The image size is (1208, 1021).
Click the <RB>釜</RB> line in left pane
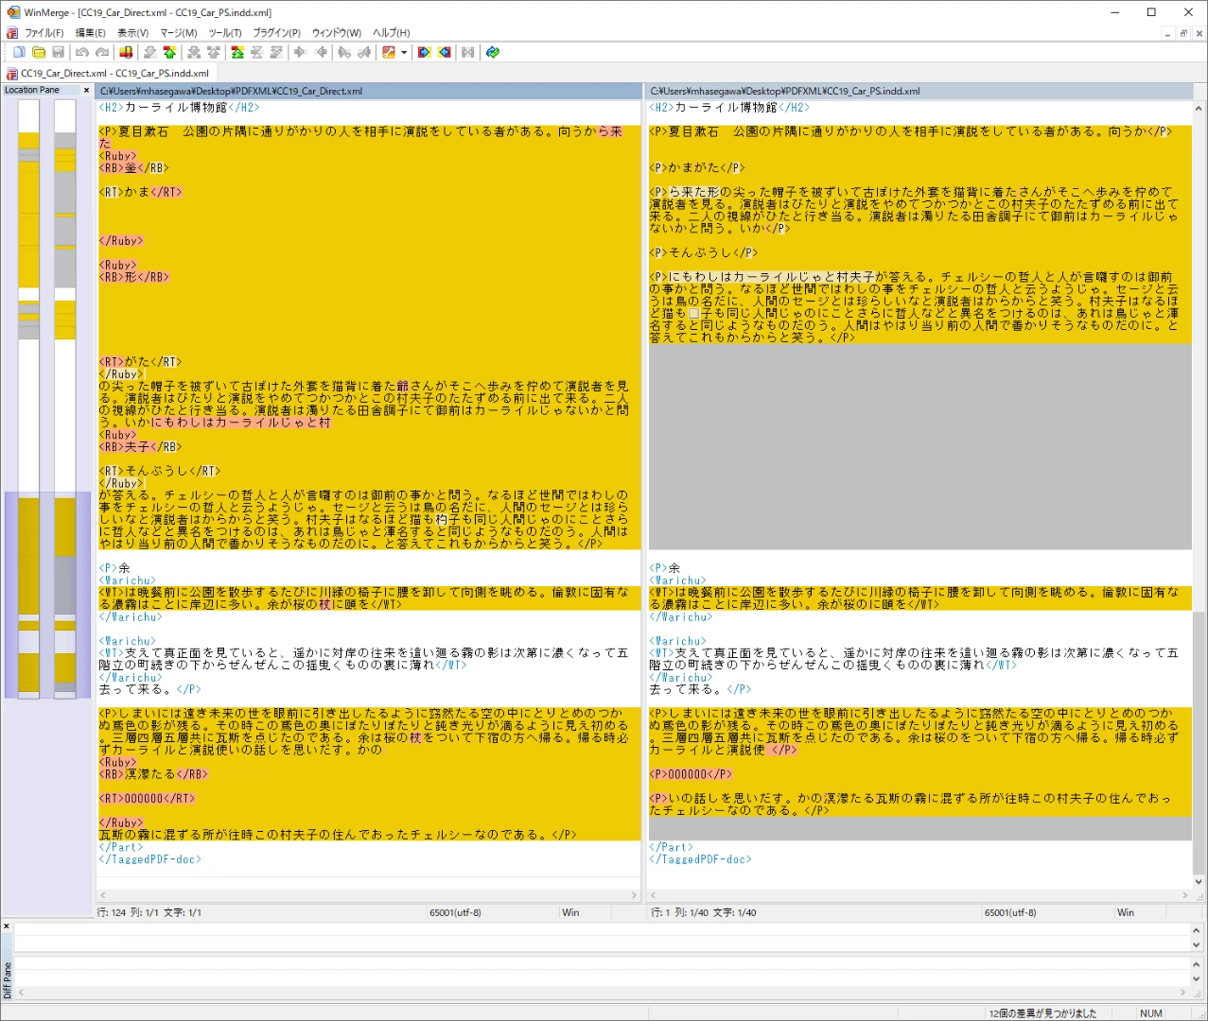[x=133, y=168]
